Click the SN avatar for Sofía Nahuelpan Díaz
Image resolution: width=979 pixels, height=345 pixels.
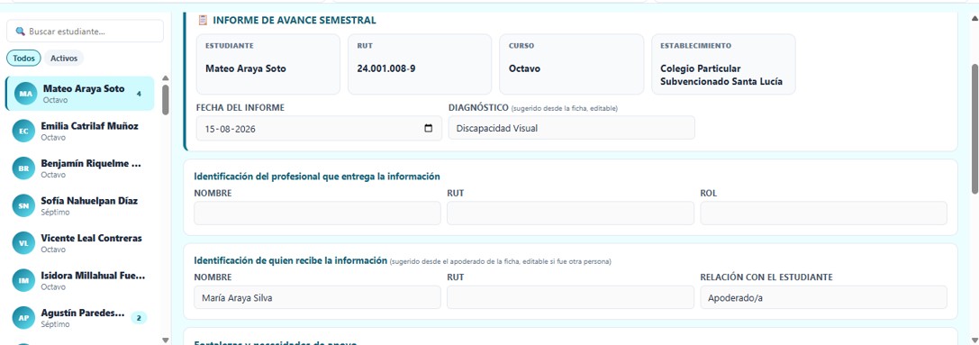(x=23, y=206)
